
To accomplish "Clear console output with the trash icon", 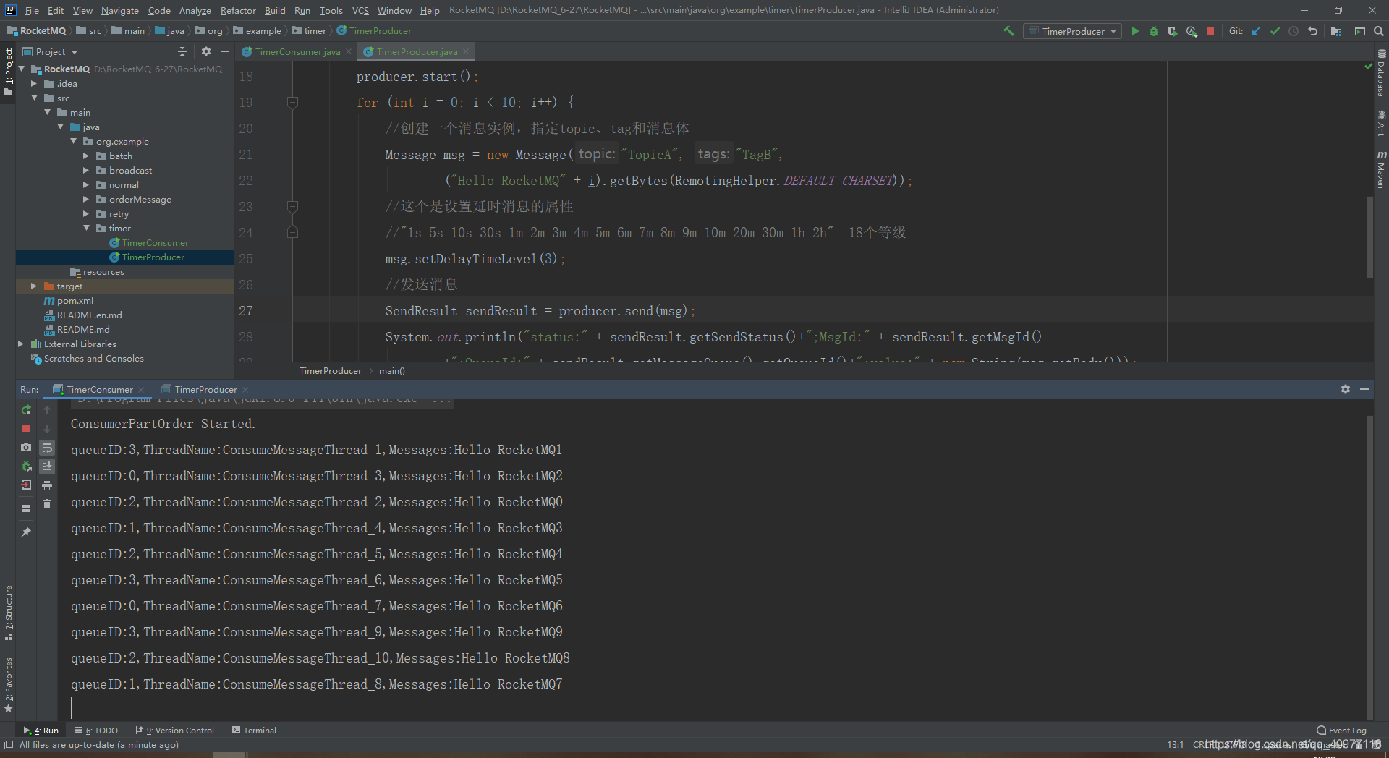I will pos(47,503).
